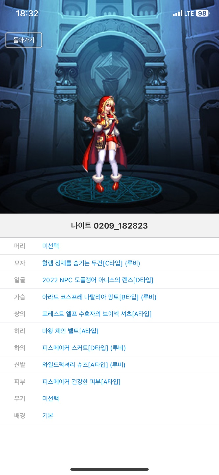Select the 포레스트 엘프 수호자의 브이넥 셔츠 link
219x475 pixels.
tap(97, 314)
